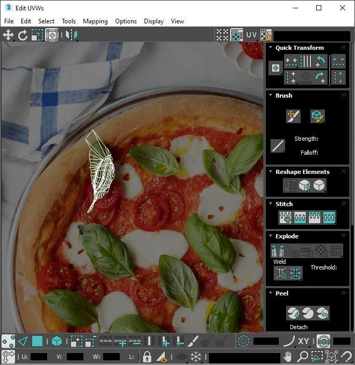Toggle the Soft Selection circular icon
The width and height of the screenshot is (355, 365).
(x=244, y=341)
